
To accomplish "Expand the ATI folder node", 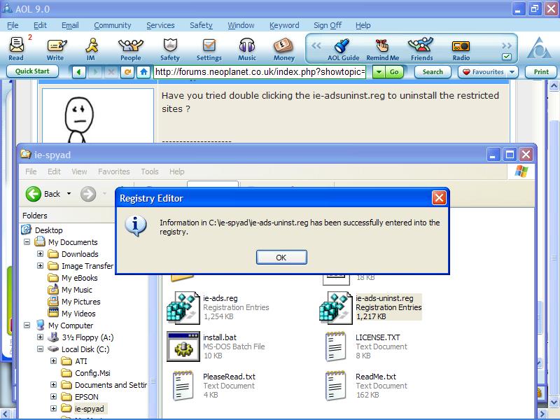I will coord(53,361).
